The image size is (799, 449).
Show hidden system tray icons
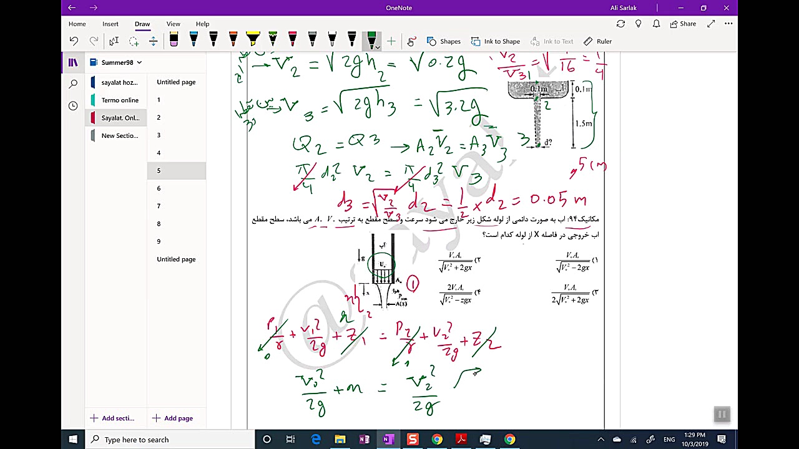coord(601,440)
